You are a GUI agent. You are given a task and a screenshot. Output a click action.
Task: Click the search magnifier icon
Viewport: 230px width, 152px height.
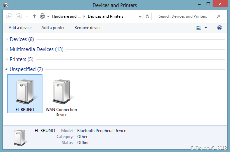[x=219, y=16]
